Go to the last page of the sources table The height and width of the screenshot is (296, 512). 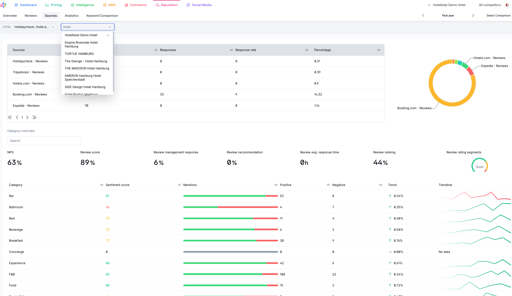34,117
